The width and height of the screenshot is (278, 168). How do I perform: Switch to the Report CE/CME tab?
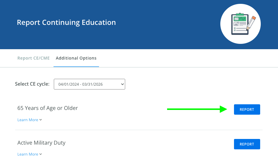tap(34, 58)
